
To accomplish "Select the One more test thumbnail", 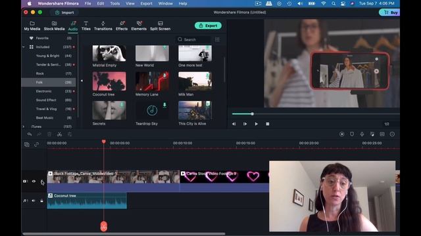I will click(x=195, y=53).
